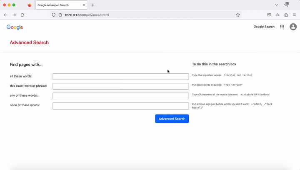Click the 'Put a minus sign' hint text
Viewport: 300px width, 170px height.
pos(220,104)
